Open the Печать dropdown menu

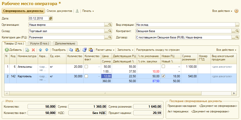88,11
